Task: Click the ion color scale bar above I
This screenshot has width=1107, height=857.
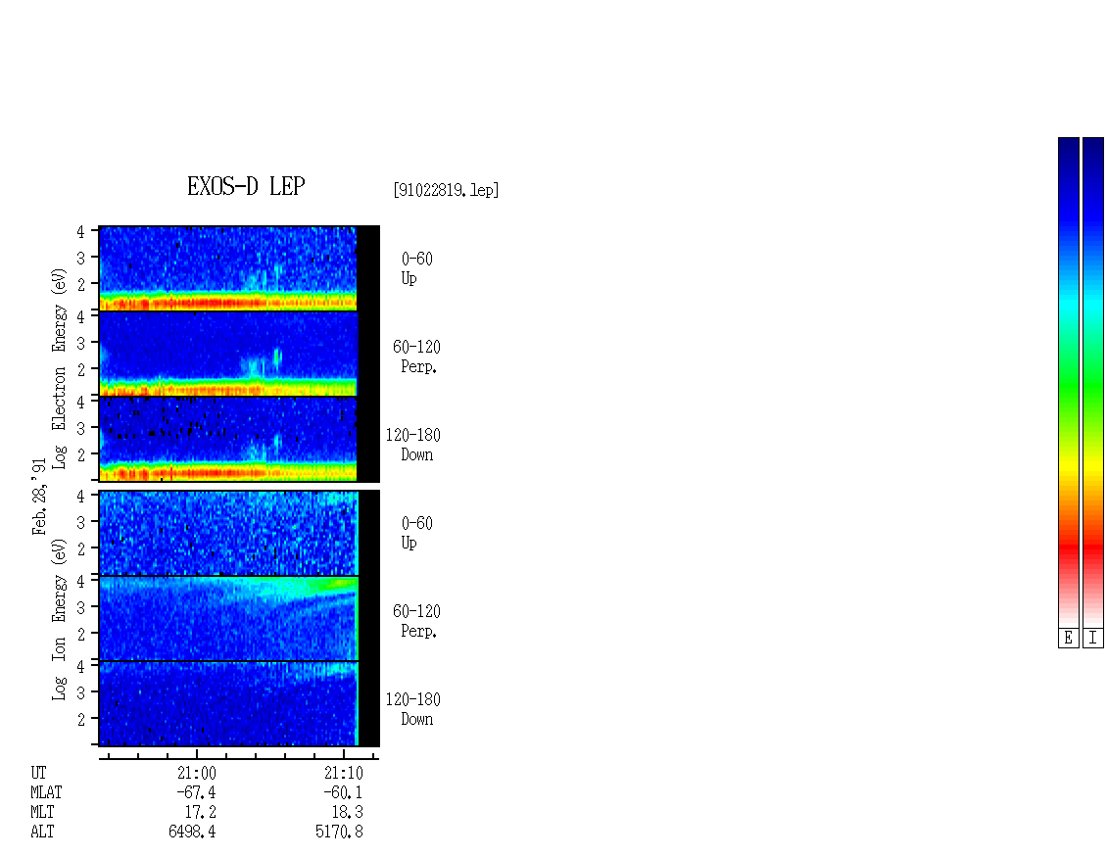Action: coord(1093,382)
